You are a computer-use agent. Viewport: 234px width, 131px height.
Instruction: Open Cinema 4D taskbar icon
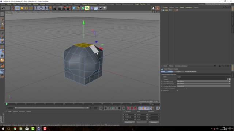[x=39, y=128]
